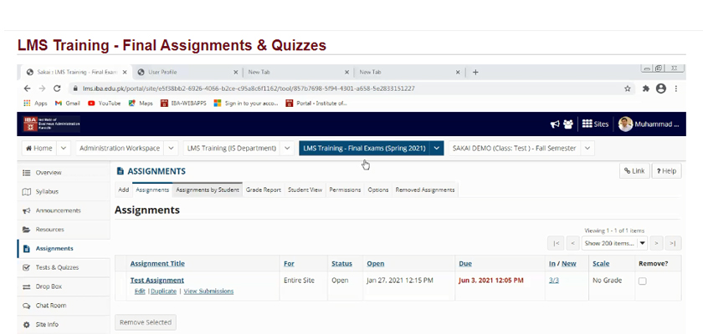Image resolution: width=703 pixels, height=334 pixels.
Task: Go to Drop Box in the sidebar
Action: click(x=64, y=286)
